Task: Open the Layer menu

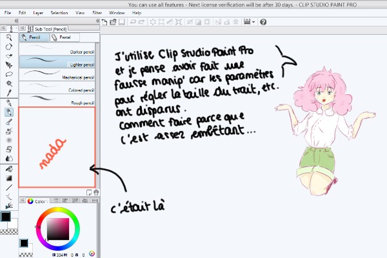Action: [x=39, y=12]
